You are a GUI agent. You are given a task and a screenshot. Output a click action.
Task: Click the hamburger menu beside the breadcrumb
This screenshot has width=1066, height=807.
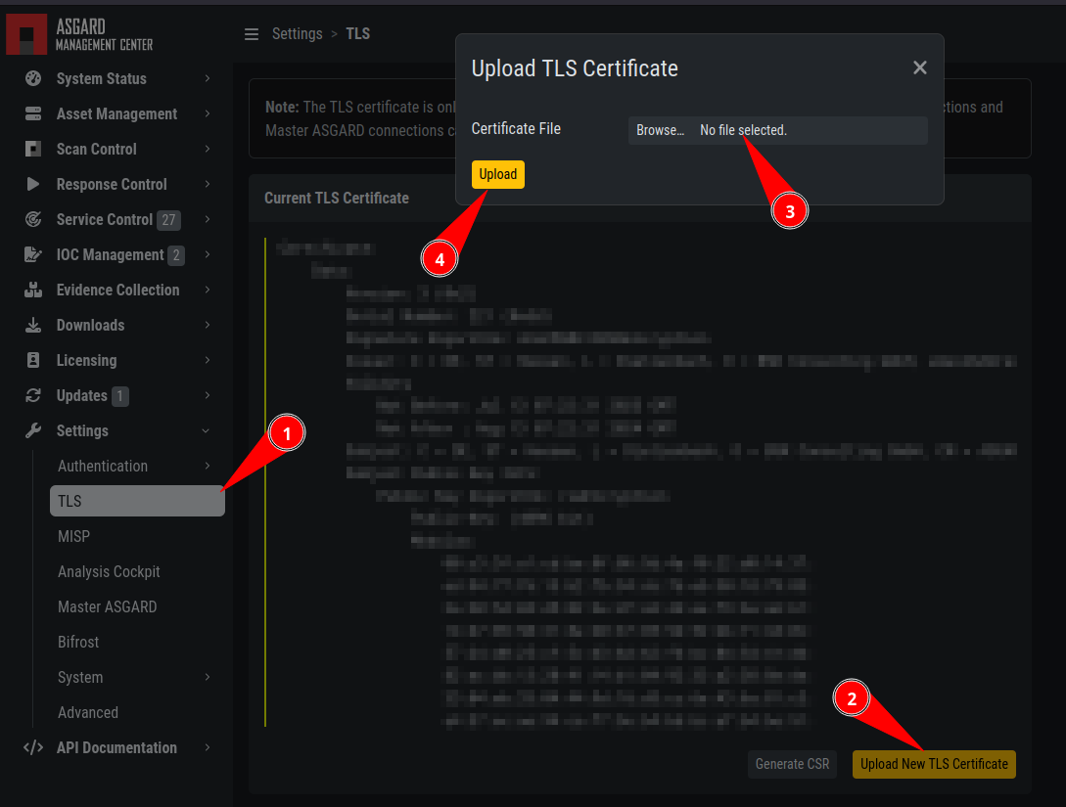[252, 33]
